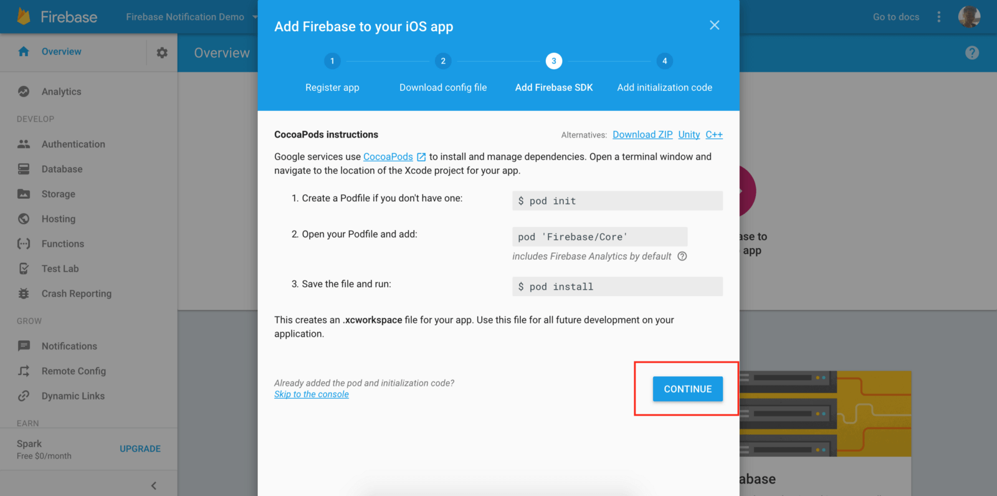
Task: Click the Test Lab icon
Action: (x=24, y=269)
